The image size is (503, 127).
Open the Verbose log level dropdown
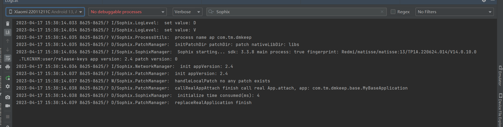[187, 12]
